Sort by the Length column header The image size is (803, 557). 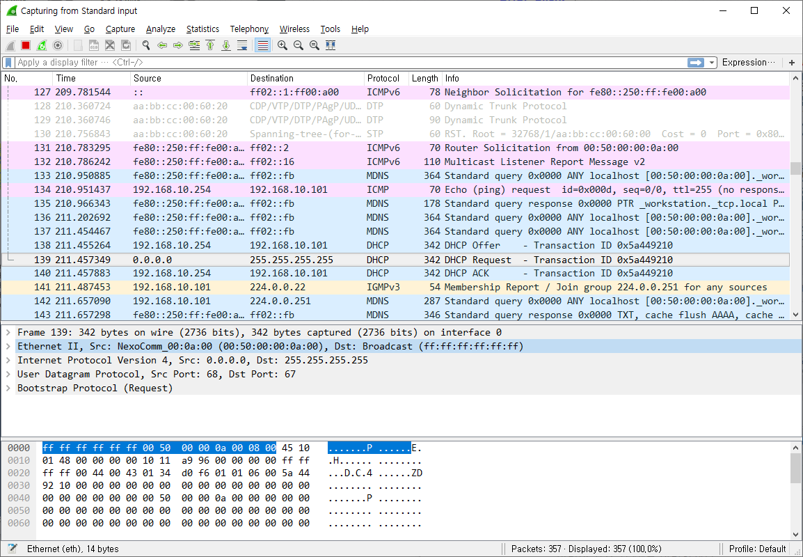tap(425, 79)
